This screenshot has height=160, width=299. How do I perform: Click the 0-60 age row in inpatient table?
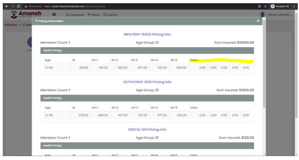point(147,68)
